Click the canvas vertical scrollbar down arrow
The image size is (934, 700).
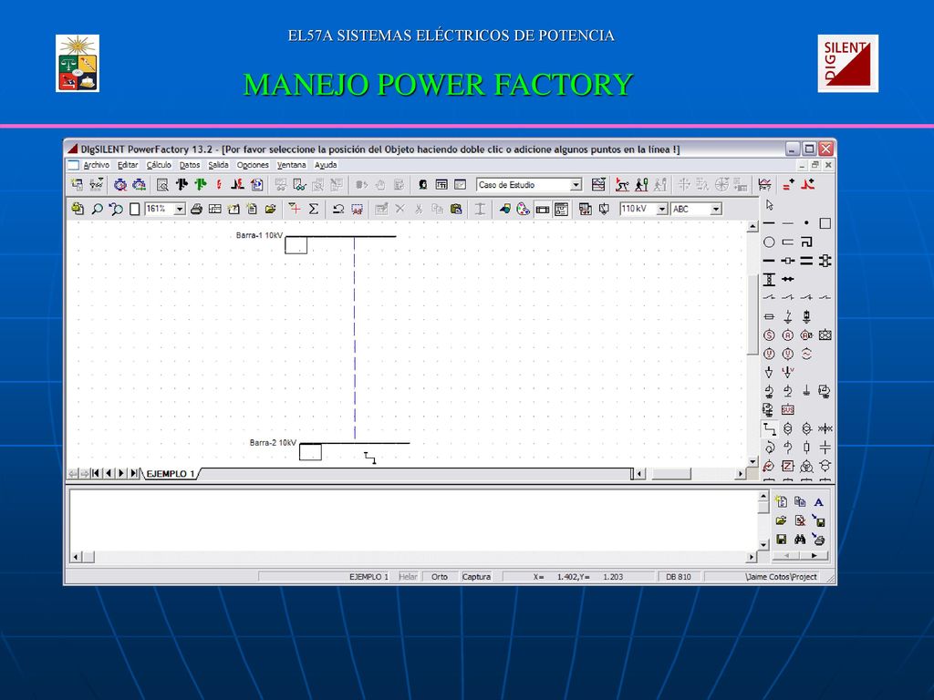(x=752, y=462)
